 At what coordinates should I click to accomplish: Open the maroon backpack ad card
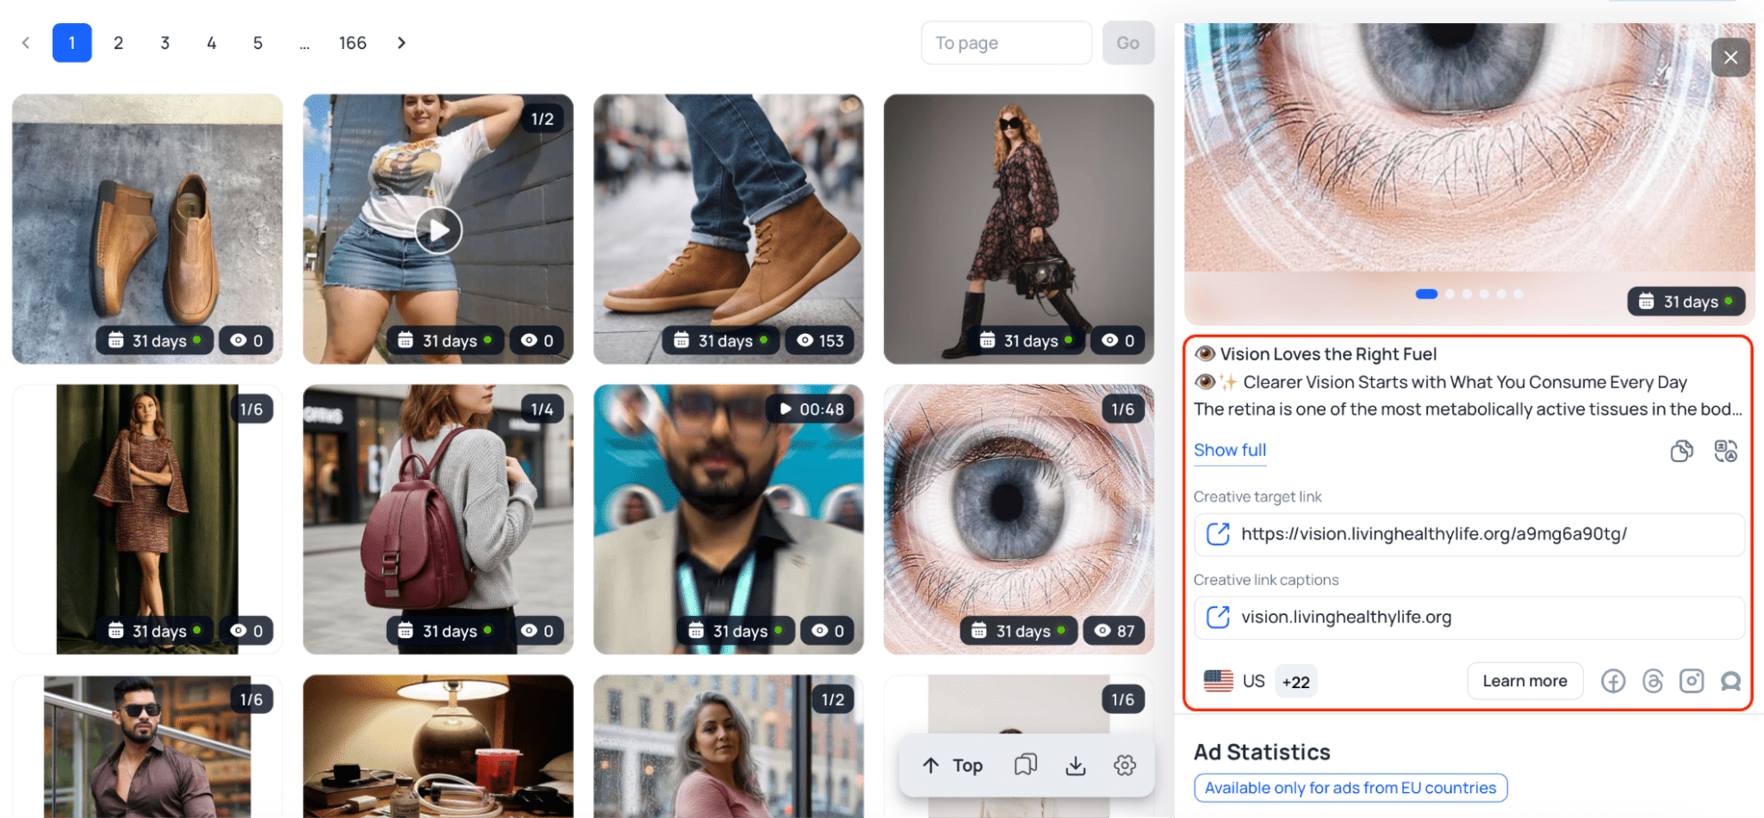click(437, 519)
